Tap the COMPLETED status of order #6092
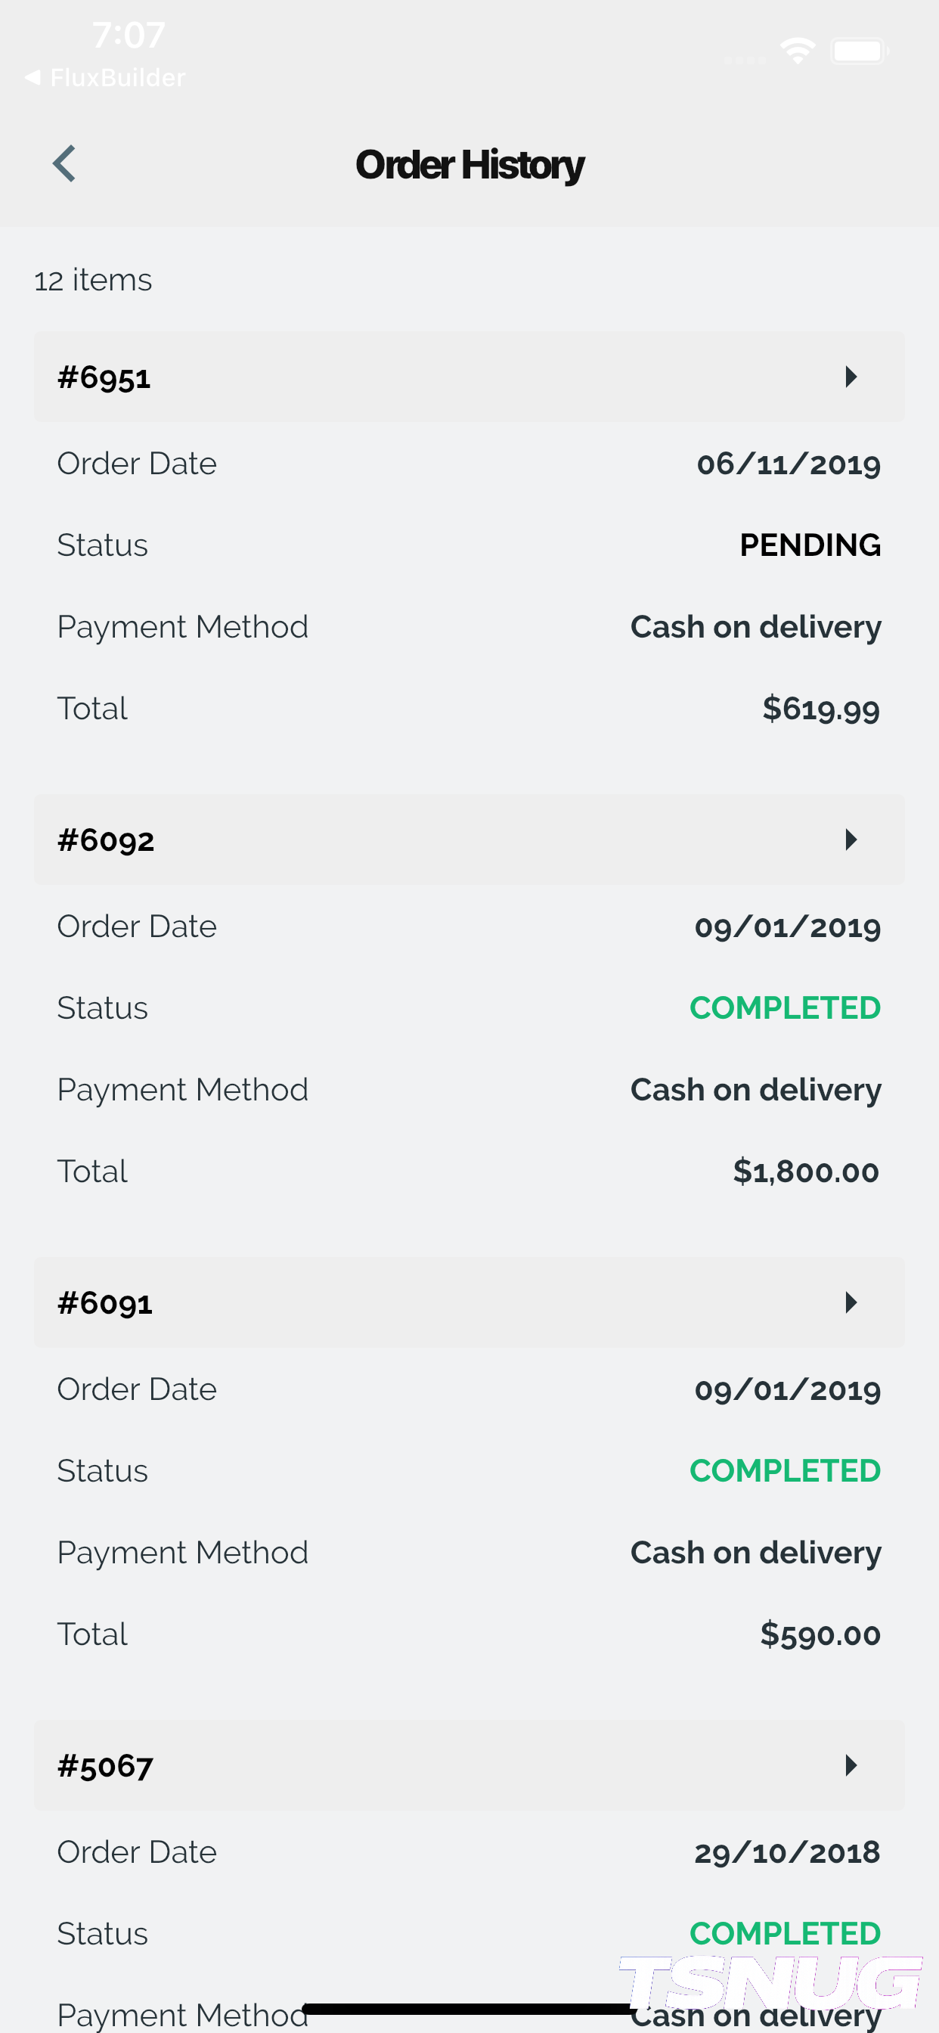 [784, 1008]
